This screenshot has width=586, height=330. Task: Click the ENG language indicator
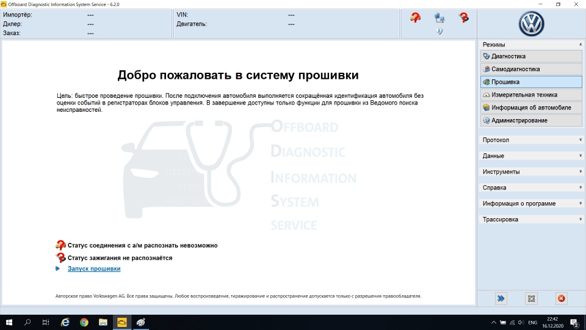coord(532,323)
